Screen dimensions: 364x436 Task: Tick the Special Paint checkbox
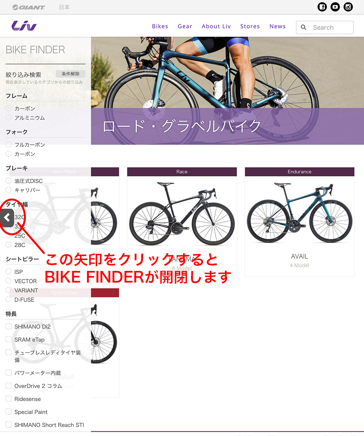[x=9, y=412]
